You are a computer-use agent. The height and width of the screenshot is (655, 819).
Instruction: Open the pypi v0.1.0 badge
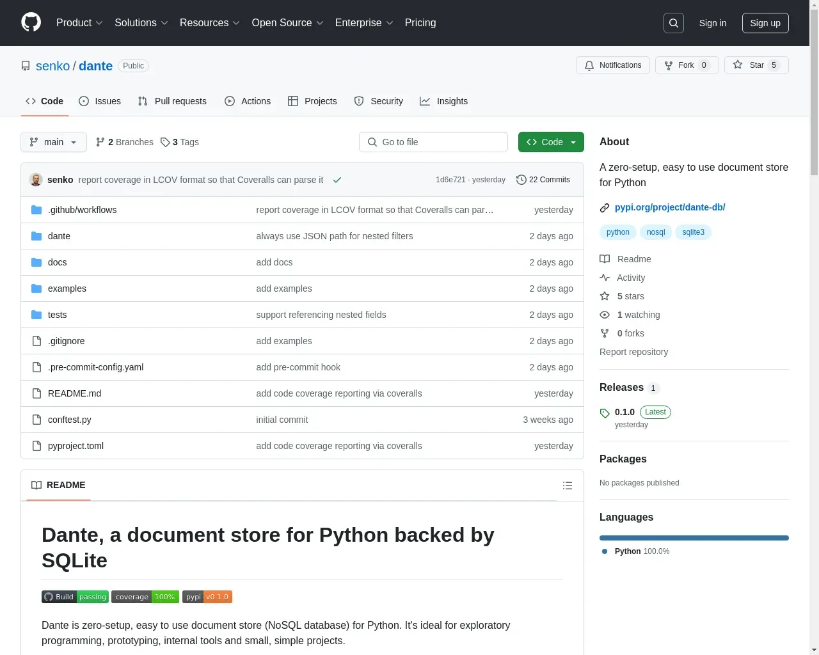(x=207, y=597)
